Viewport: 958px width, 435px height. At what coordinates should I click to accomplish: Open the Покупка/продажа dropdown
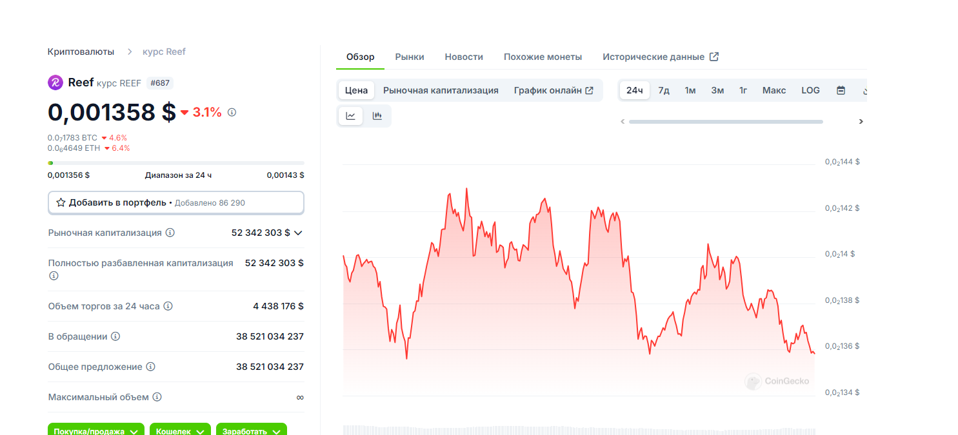pos(97,430)
